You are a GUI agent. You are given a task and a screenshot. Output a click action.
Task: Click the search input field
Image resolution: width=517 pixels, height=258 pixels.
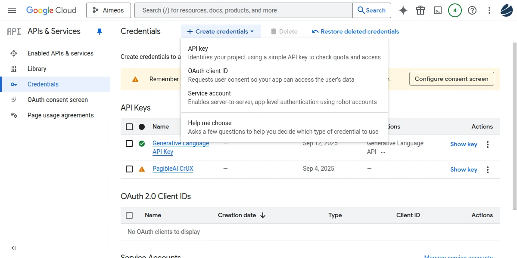[243, 10]
